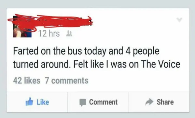Click the 12 hrs timestamp
This screenshot has height=118, width=195.
coord(49,34)
